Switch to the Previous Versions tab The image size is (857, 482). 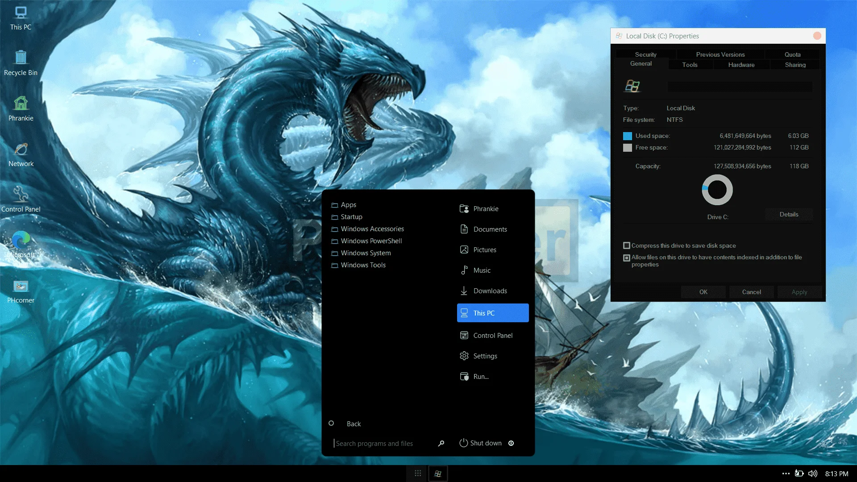(720, 54)
